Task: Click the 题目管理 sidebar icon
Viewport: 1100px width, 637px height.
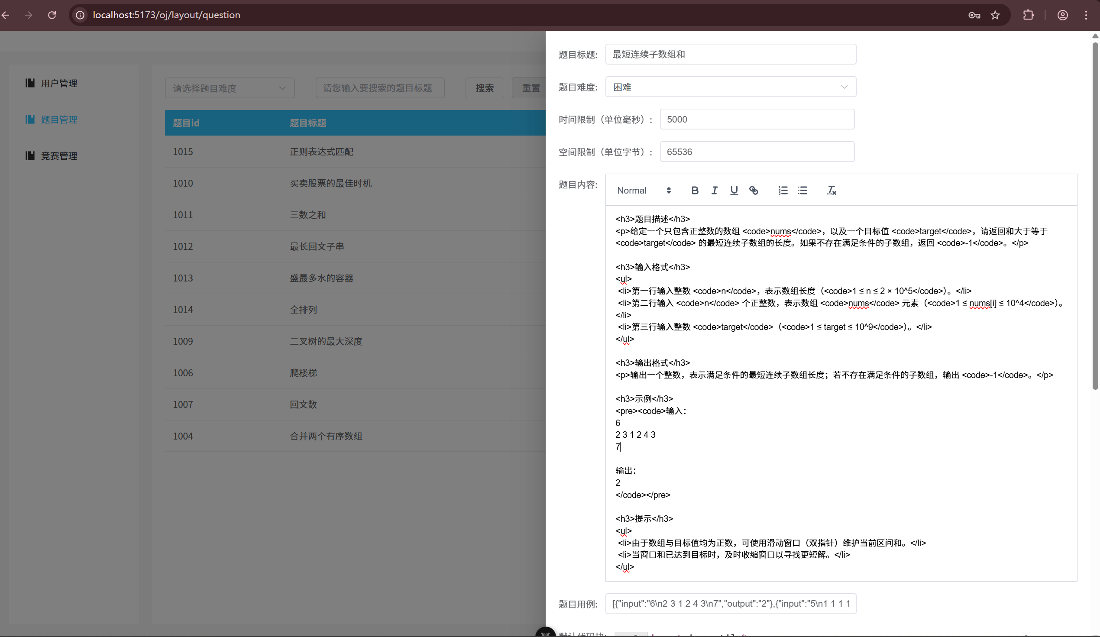Action: 30,119
